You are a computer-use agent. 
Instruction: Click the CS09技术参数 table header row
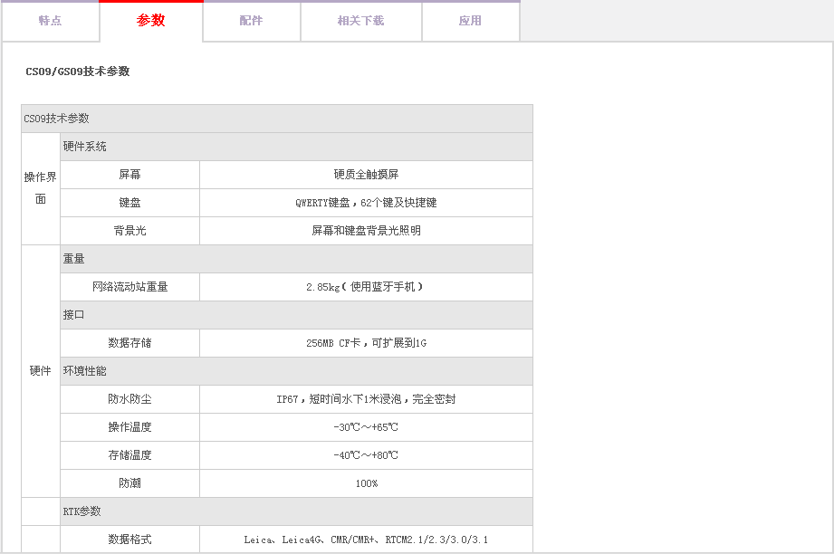point(276,119)
